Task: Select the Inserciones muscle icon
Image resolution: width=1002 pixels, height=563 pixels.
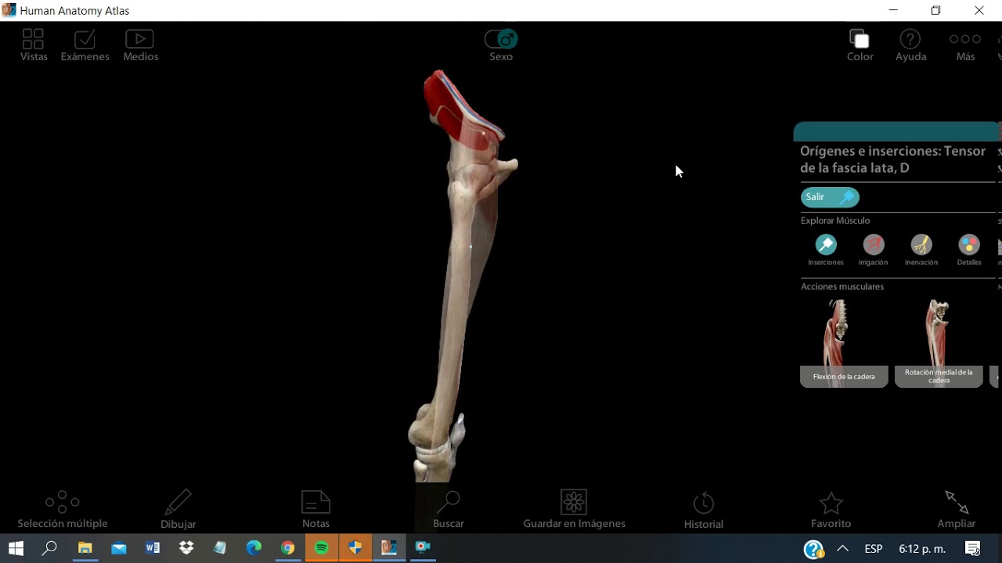Action: point(826,250)
